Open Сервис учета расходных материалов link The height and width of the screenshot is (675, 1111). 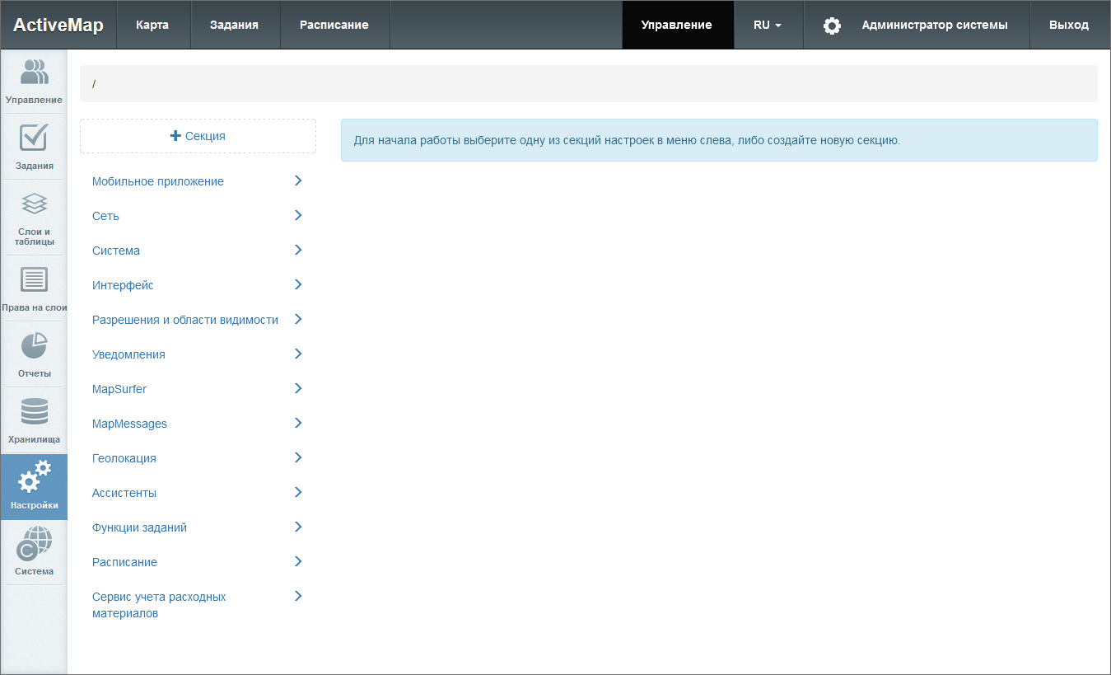159,605
